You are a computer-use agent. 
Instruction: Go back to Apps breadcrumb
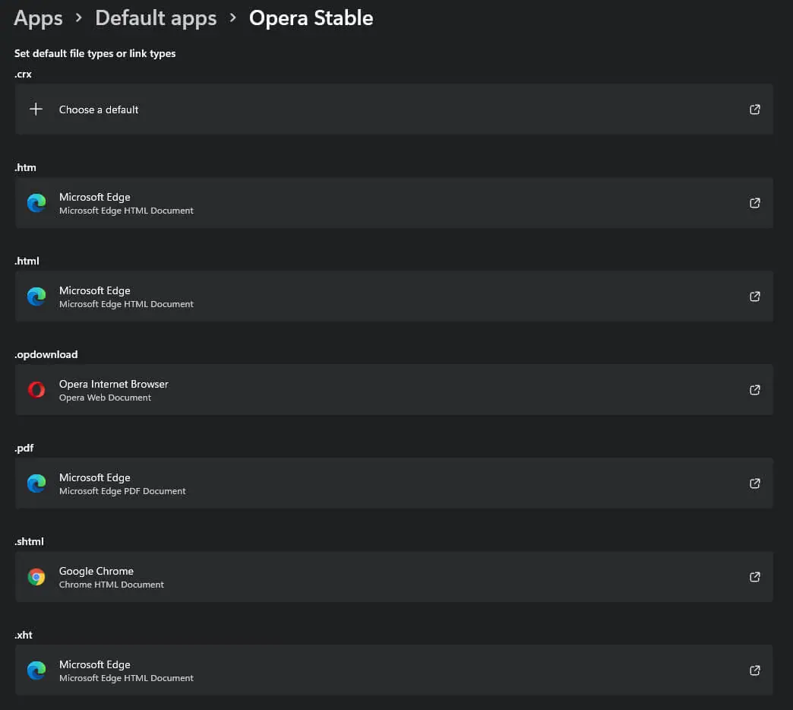[38, 18]
